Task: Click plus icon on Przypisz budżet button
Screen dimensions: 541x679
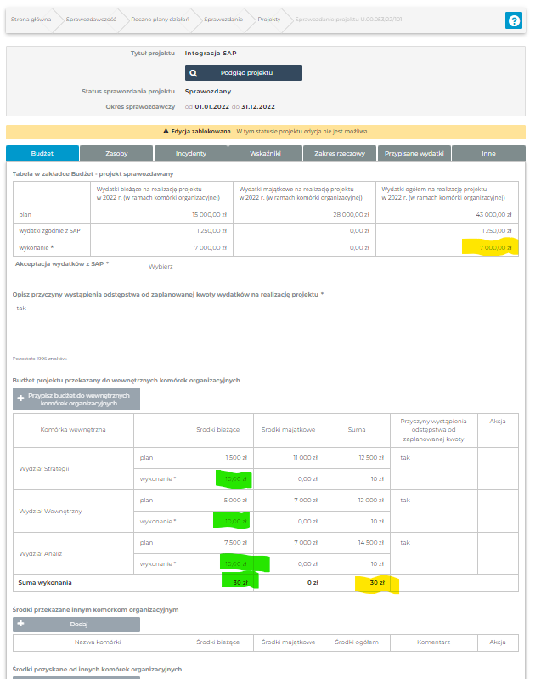Action: pyautogui.click(x=21, y=395)
